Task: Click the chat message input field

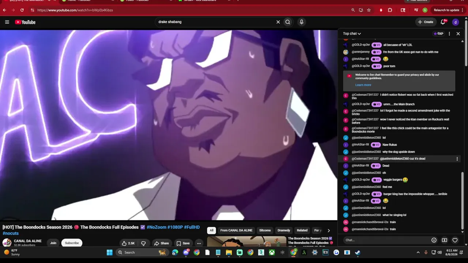Action: 386,240
